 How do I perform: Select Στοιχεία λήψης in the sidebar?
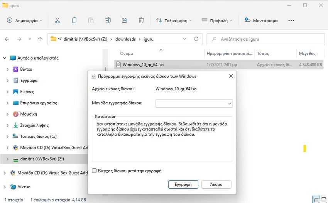34,125
